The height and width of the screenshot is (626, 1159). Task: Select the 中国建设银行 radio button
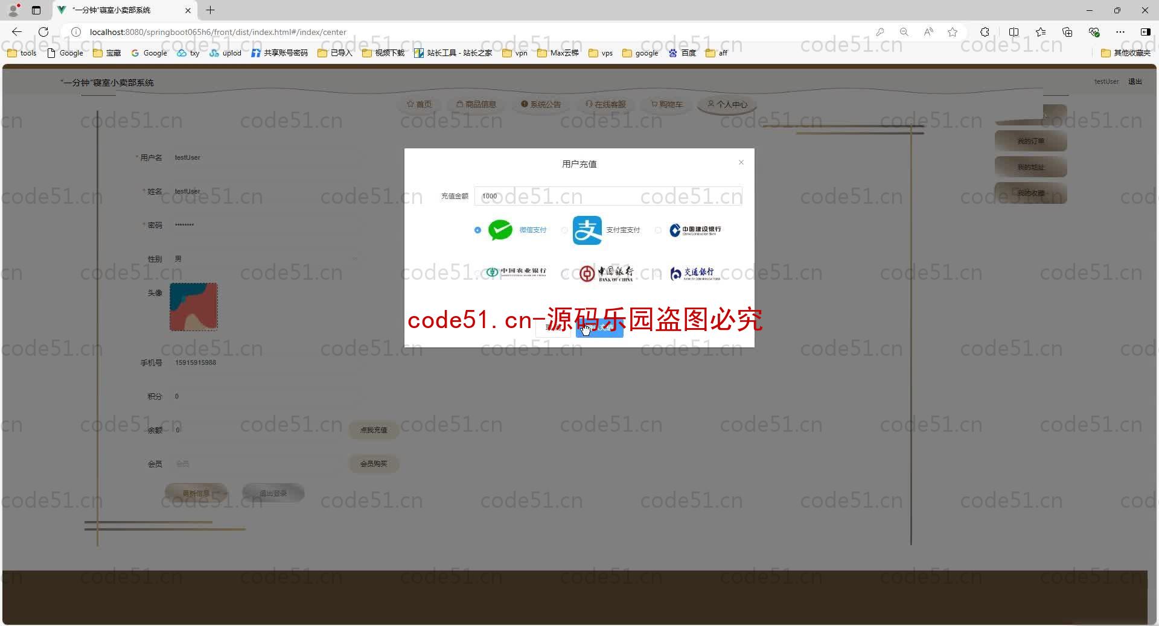tap(658, 230)
